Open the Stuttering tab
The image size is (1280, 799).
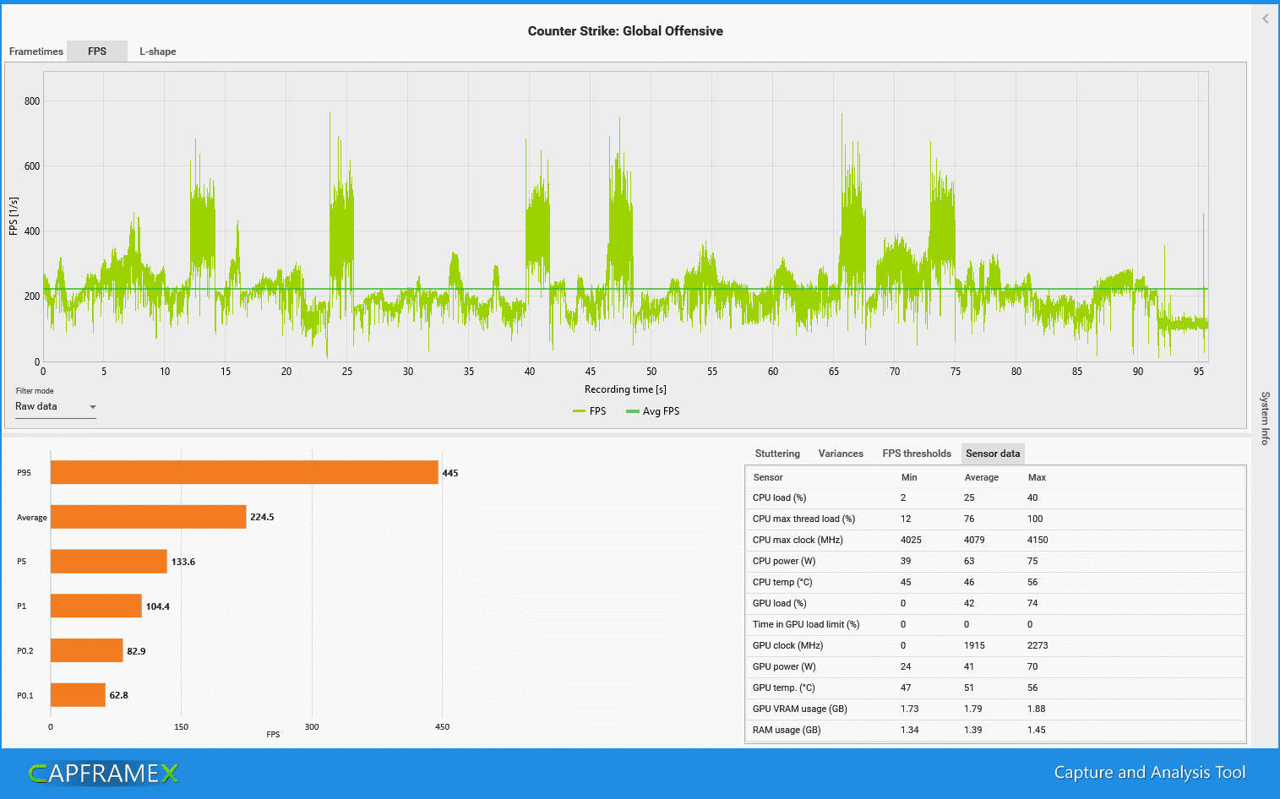point(777,454)
